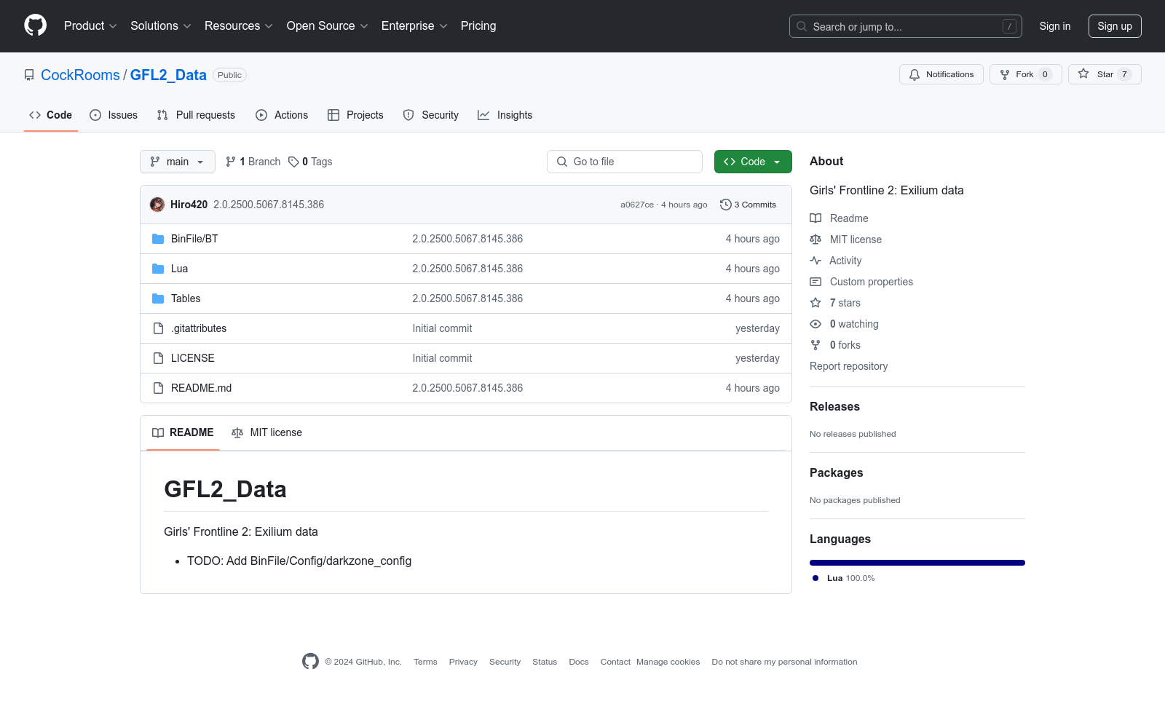Select the README tab in file panel

[183, 432]
